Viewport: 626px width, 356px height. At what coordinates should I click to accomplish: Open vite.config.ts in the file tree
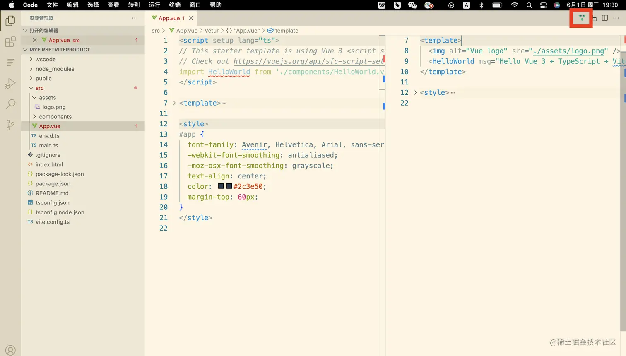coord(53,221)
